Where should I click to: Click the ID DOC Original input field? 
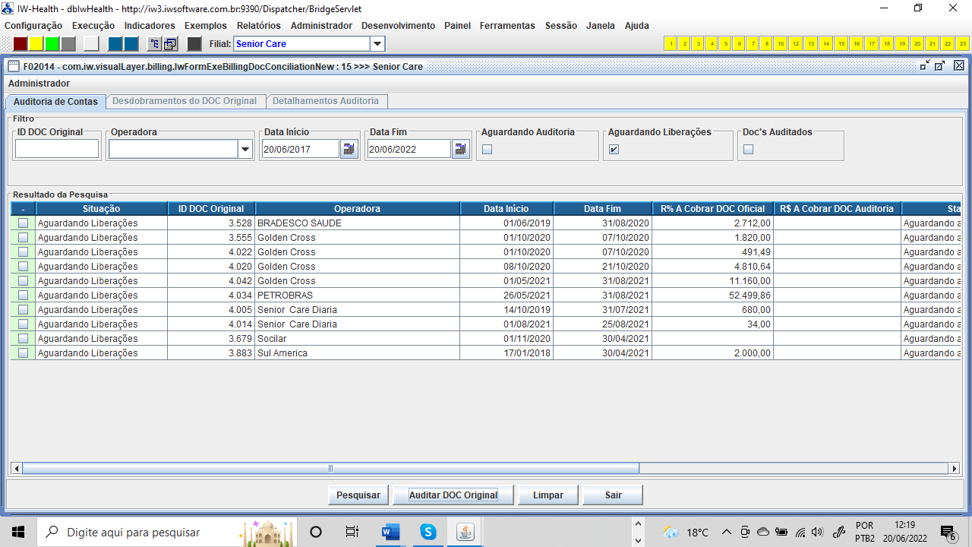point(57,149)
